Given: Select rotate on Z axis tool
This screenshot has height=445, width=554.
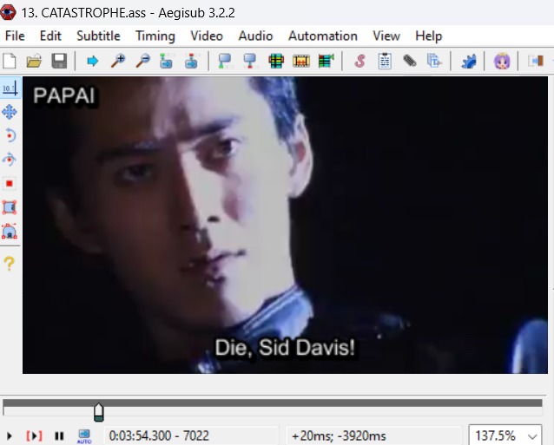Looking at the screenshot, I should pyautogui.click(x=10, y=136).
